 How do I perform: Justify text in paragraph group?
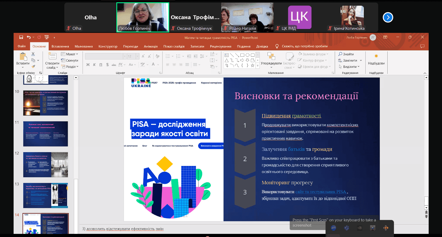coord(187,64)
